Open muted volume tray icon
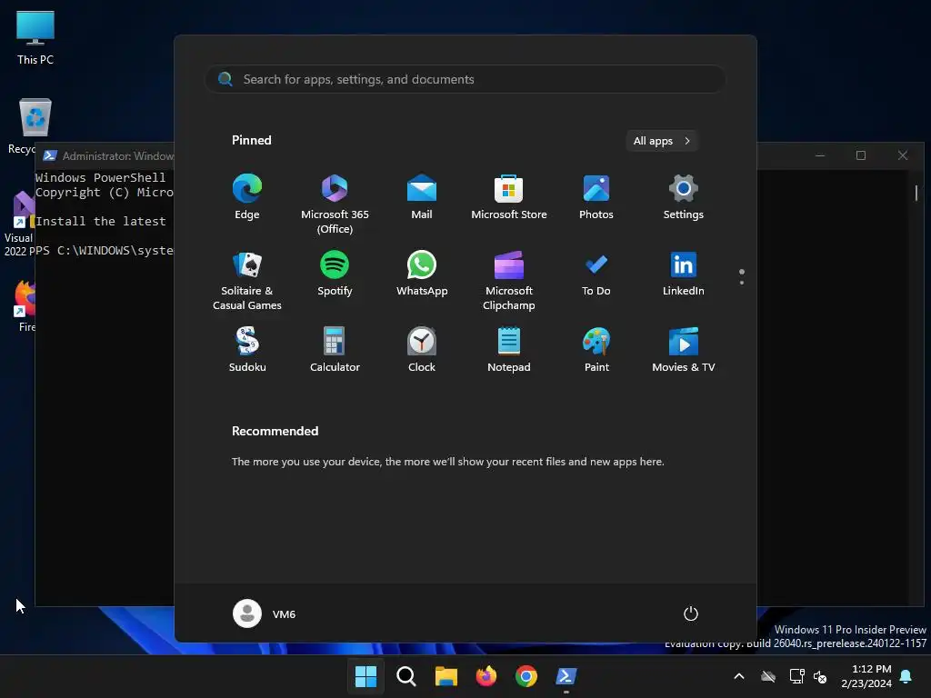This screenshot has width=931, height=698. [820, 676]
